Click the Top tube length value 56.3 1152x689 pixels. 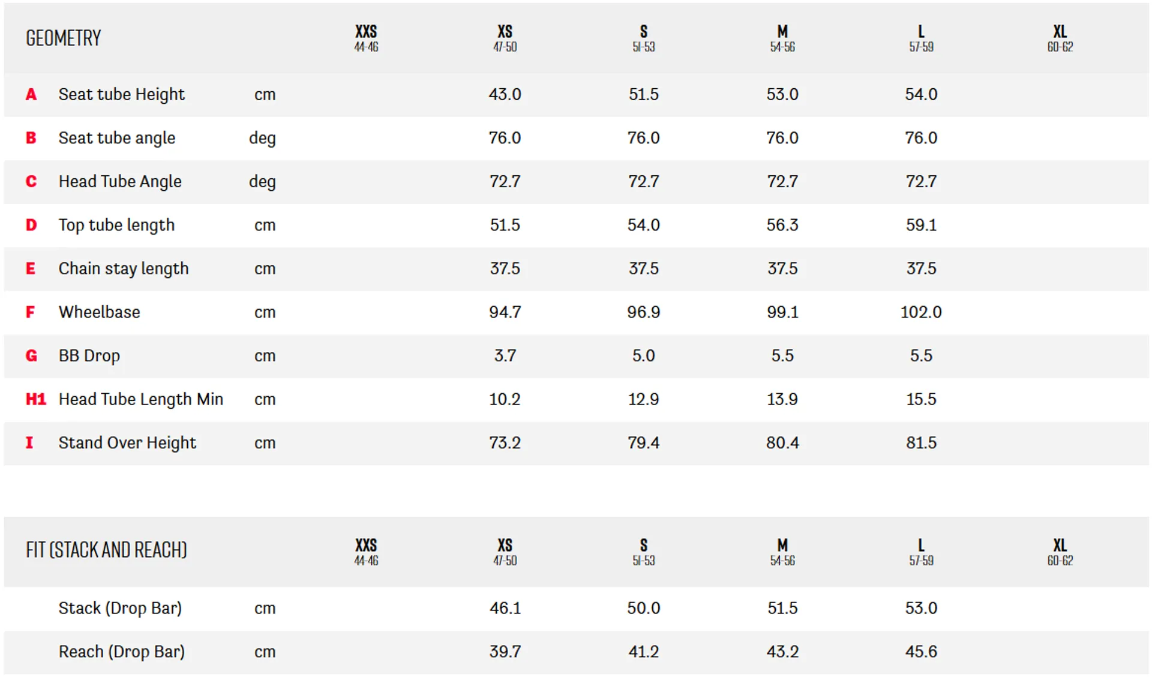(782, 225)
